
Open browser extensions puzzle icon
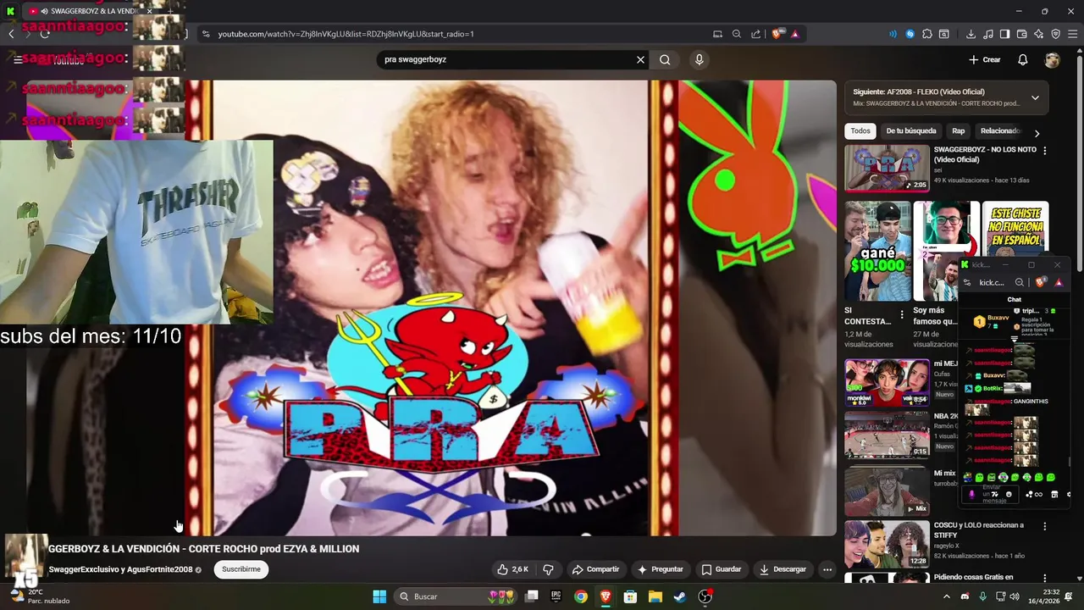927,34
